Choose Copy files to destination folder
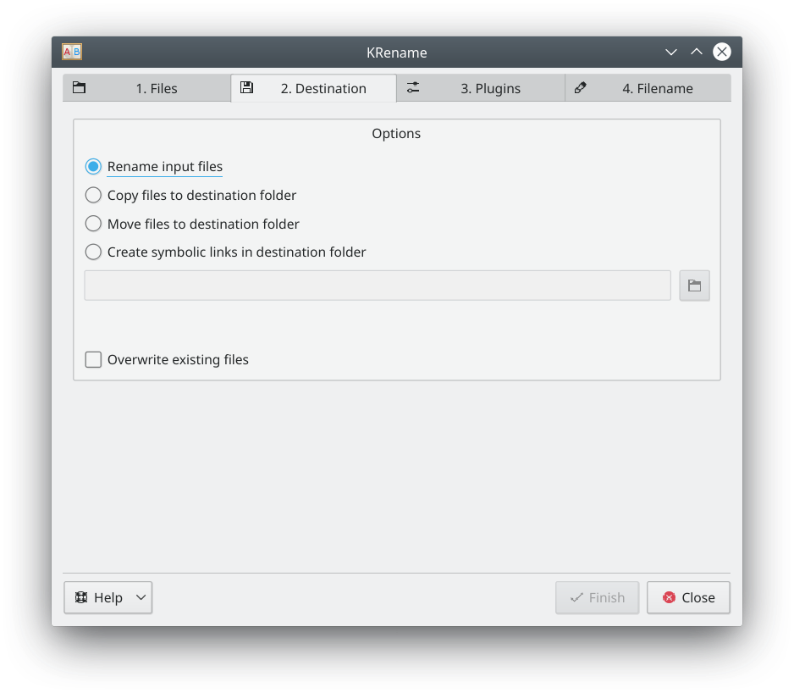The width and height of the screenshot is (794, 693). pos(190,195)
